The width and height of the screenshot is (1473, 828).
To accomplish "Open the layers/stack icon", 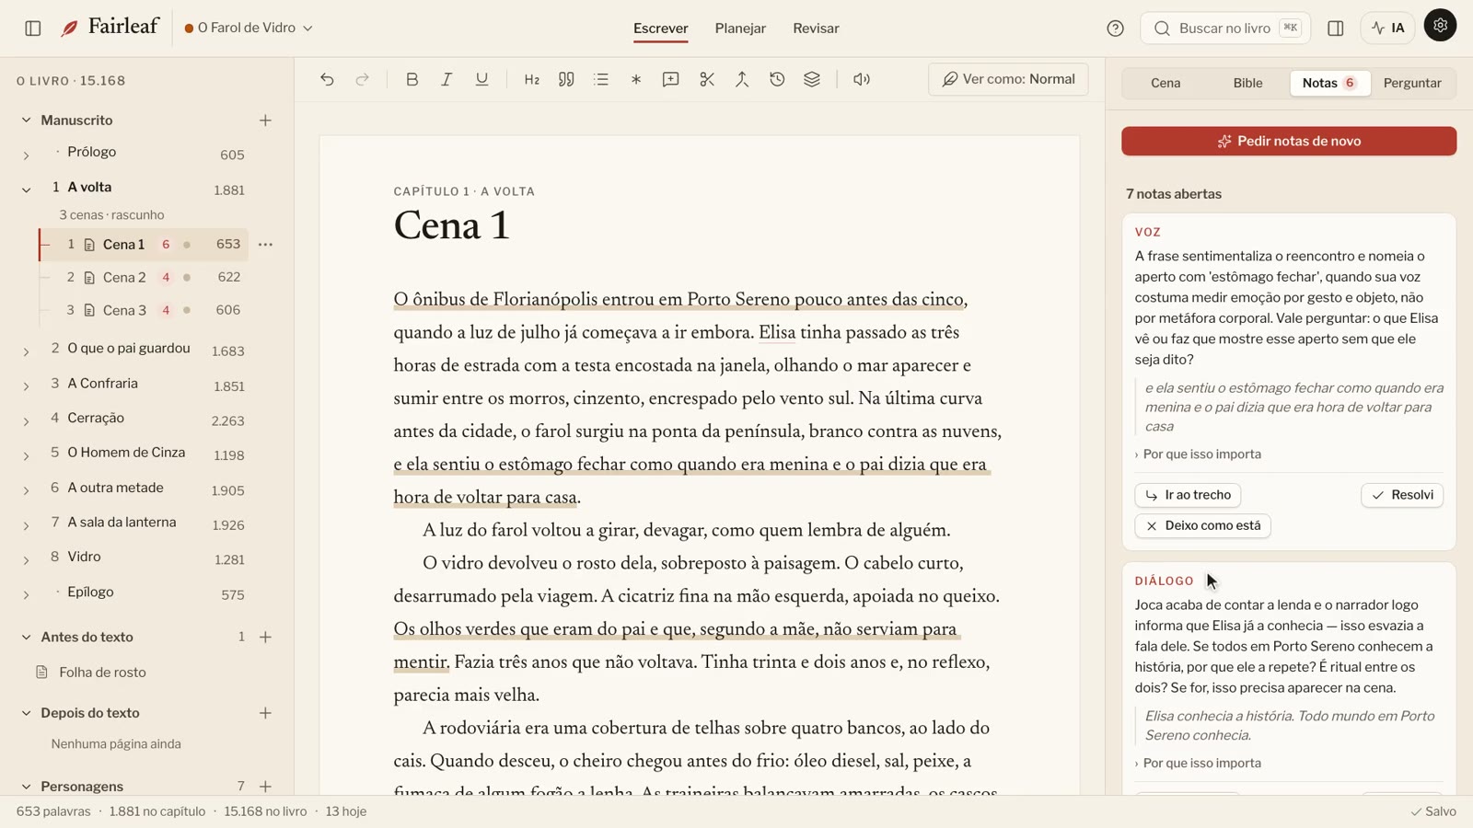I will pos(812,79).
